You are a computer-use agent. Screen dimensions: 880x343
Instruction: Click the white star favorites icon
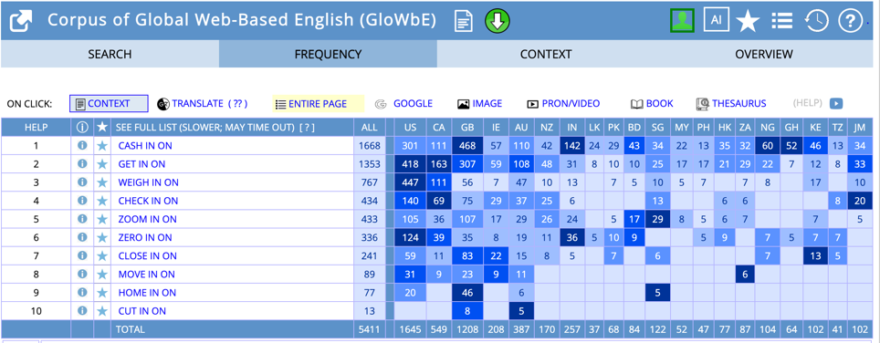(x=748, y=21)
